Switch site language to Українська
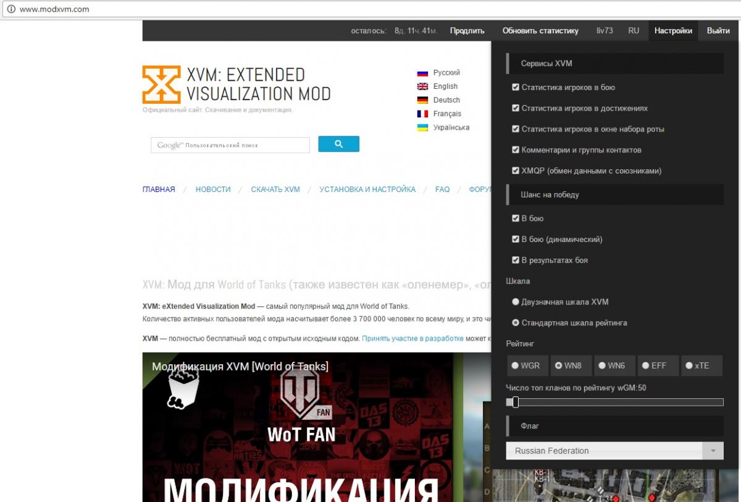This screenshot has width=741, height=502. point(451,127)
